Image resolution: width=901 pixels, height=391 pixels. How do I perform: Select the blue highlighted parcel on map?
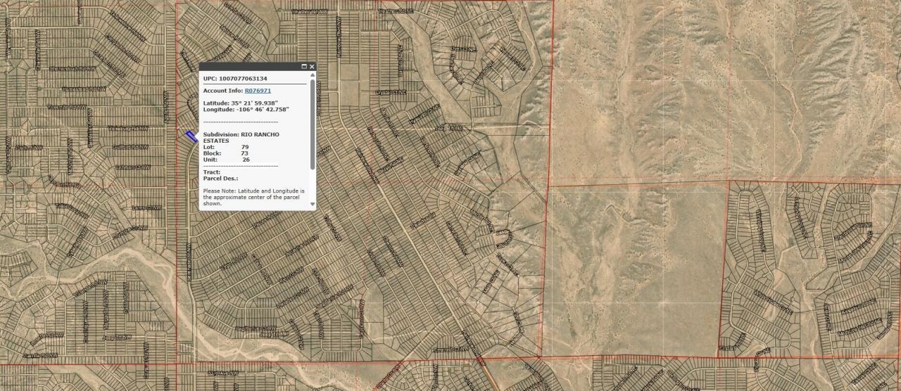pyautogui.click(x=191, y=136)
